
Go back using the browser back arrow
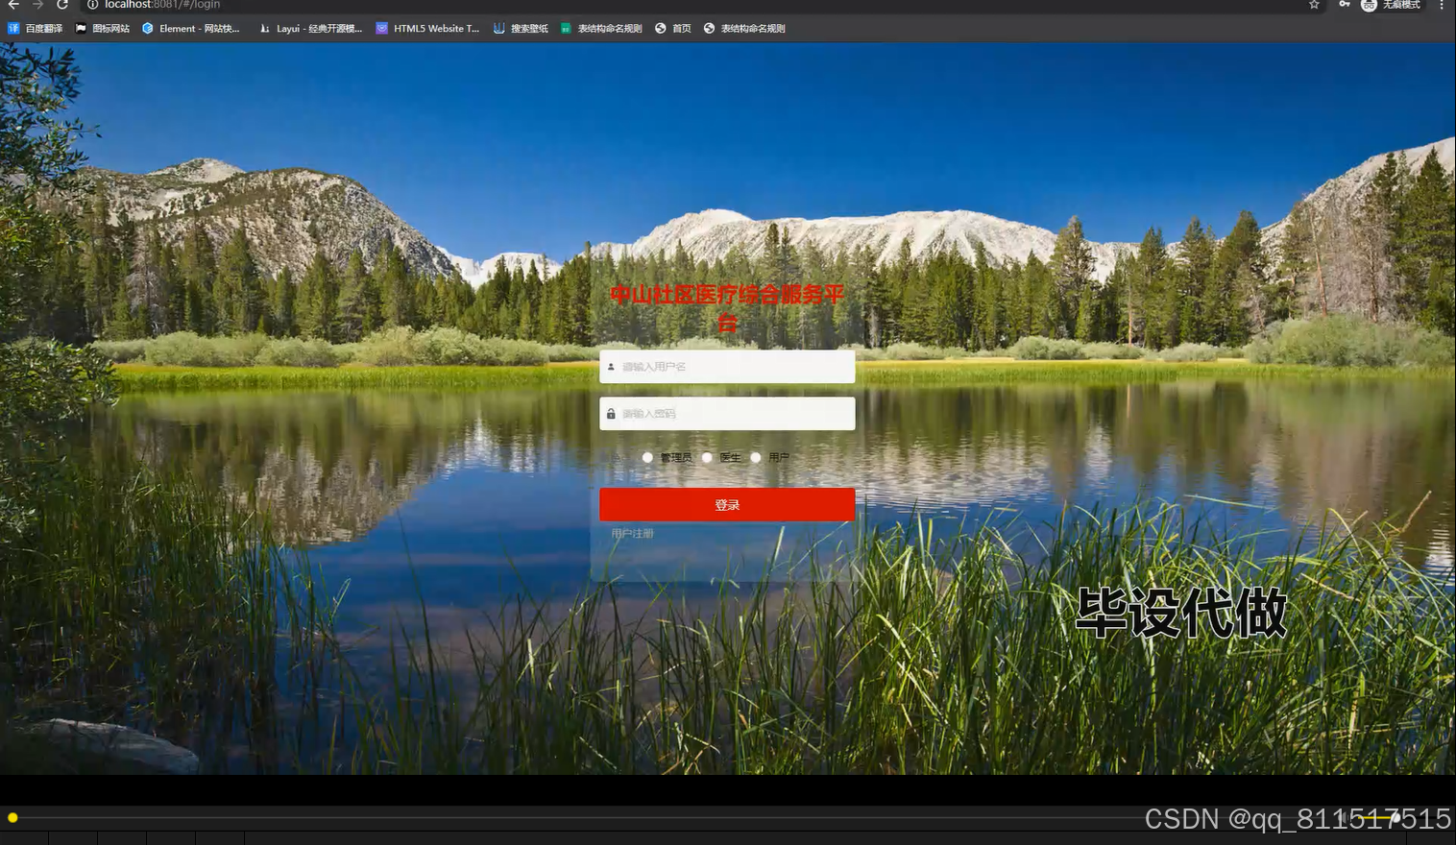click(x=13, y=5)
